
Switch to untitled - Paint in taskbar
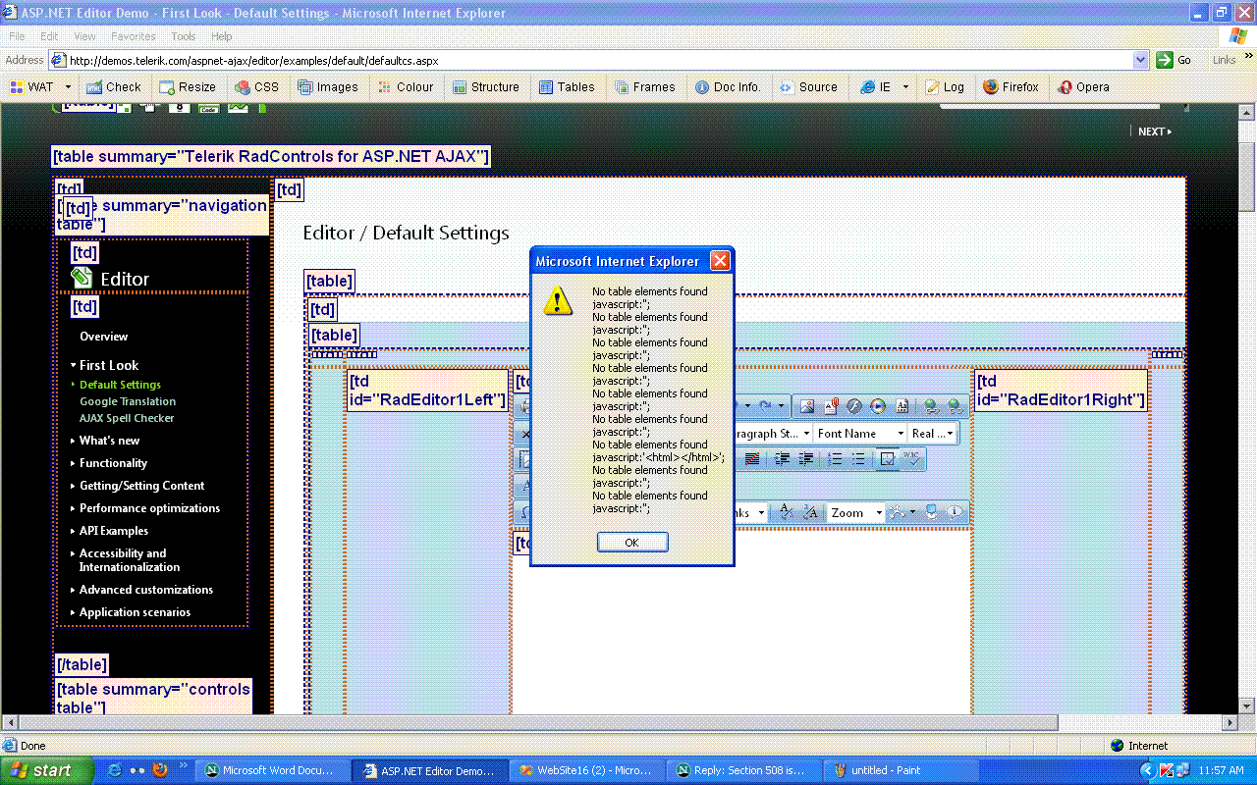(x=901, y=770)
